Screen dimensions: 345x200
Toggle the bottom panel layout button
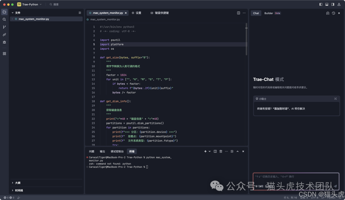tap(327, 4)
